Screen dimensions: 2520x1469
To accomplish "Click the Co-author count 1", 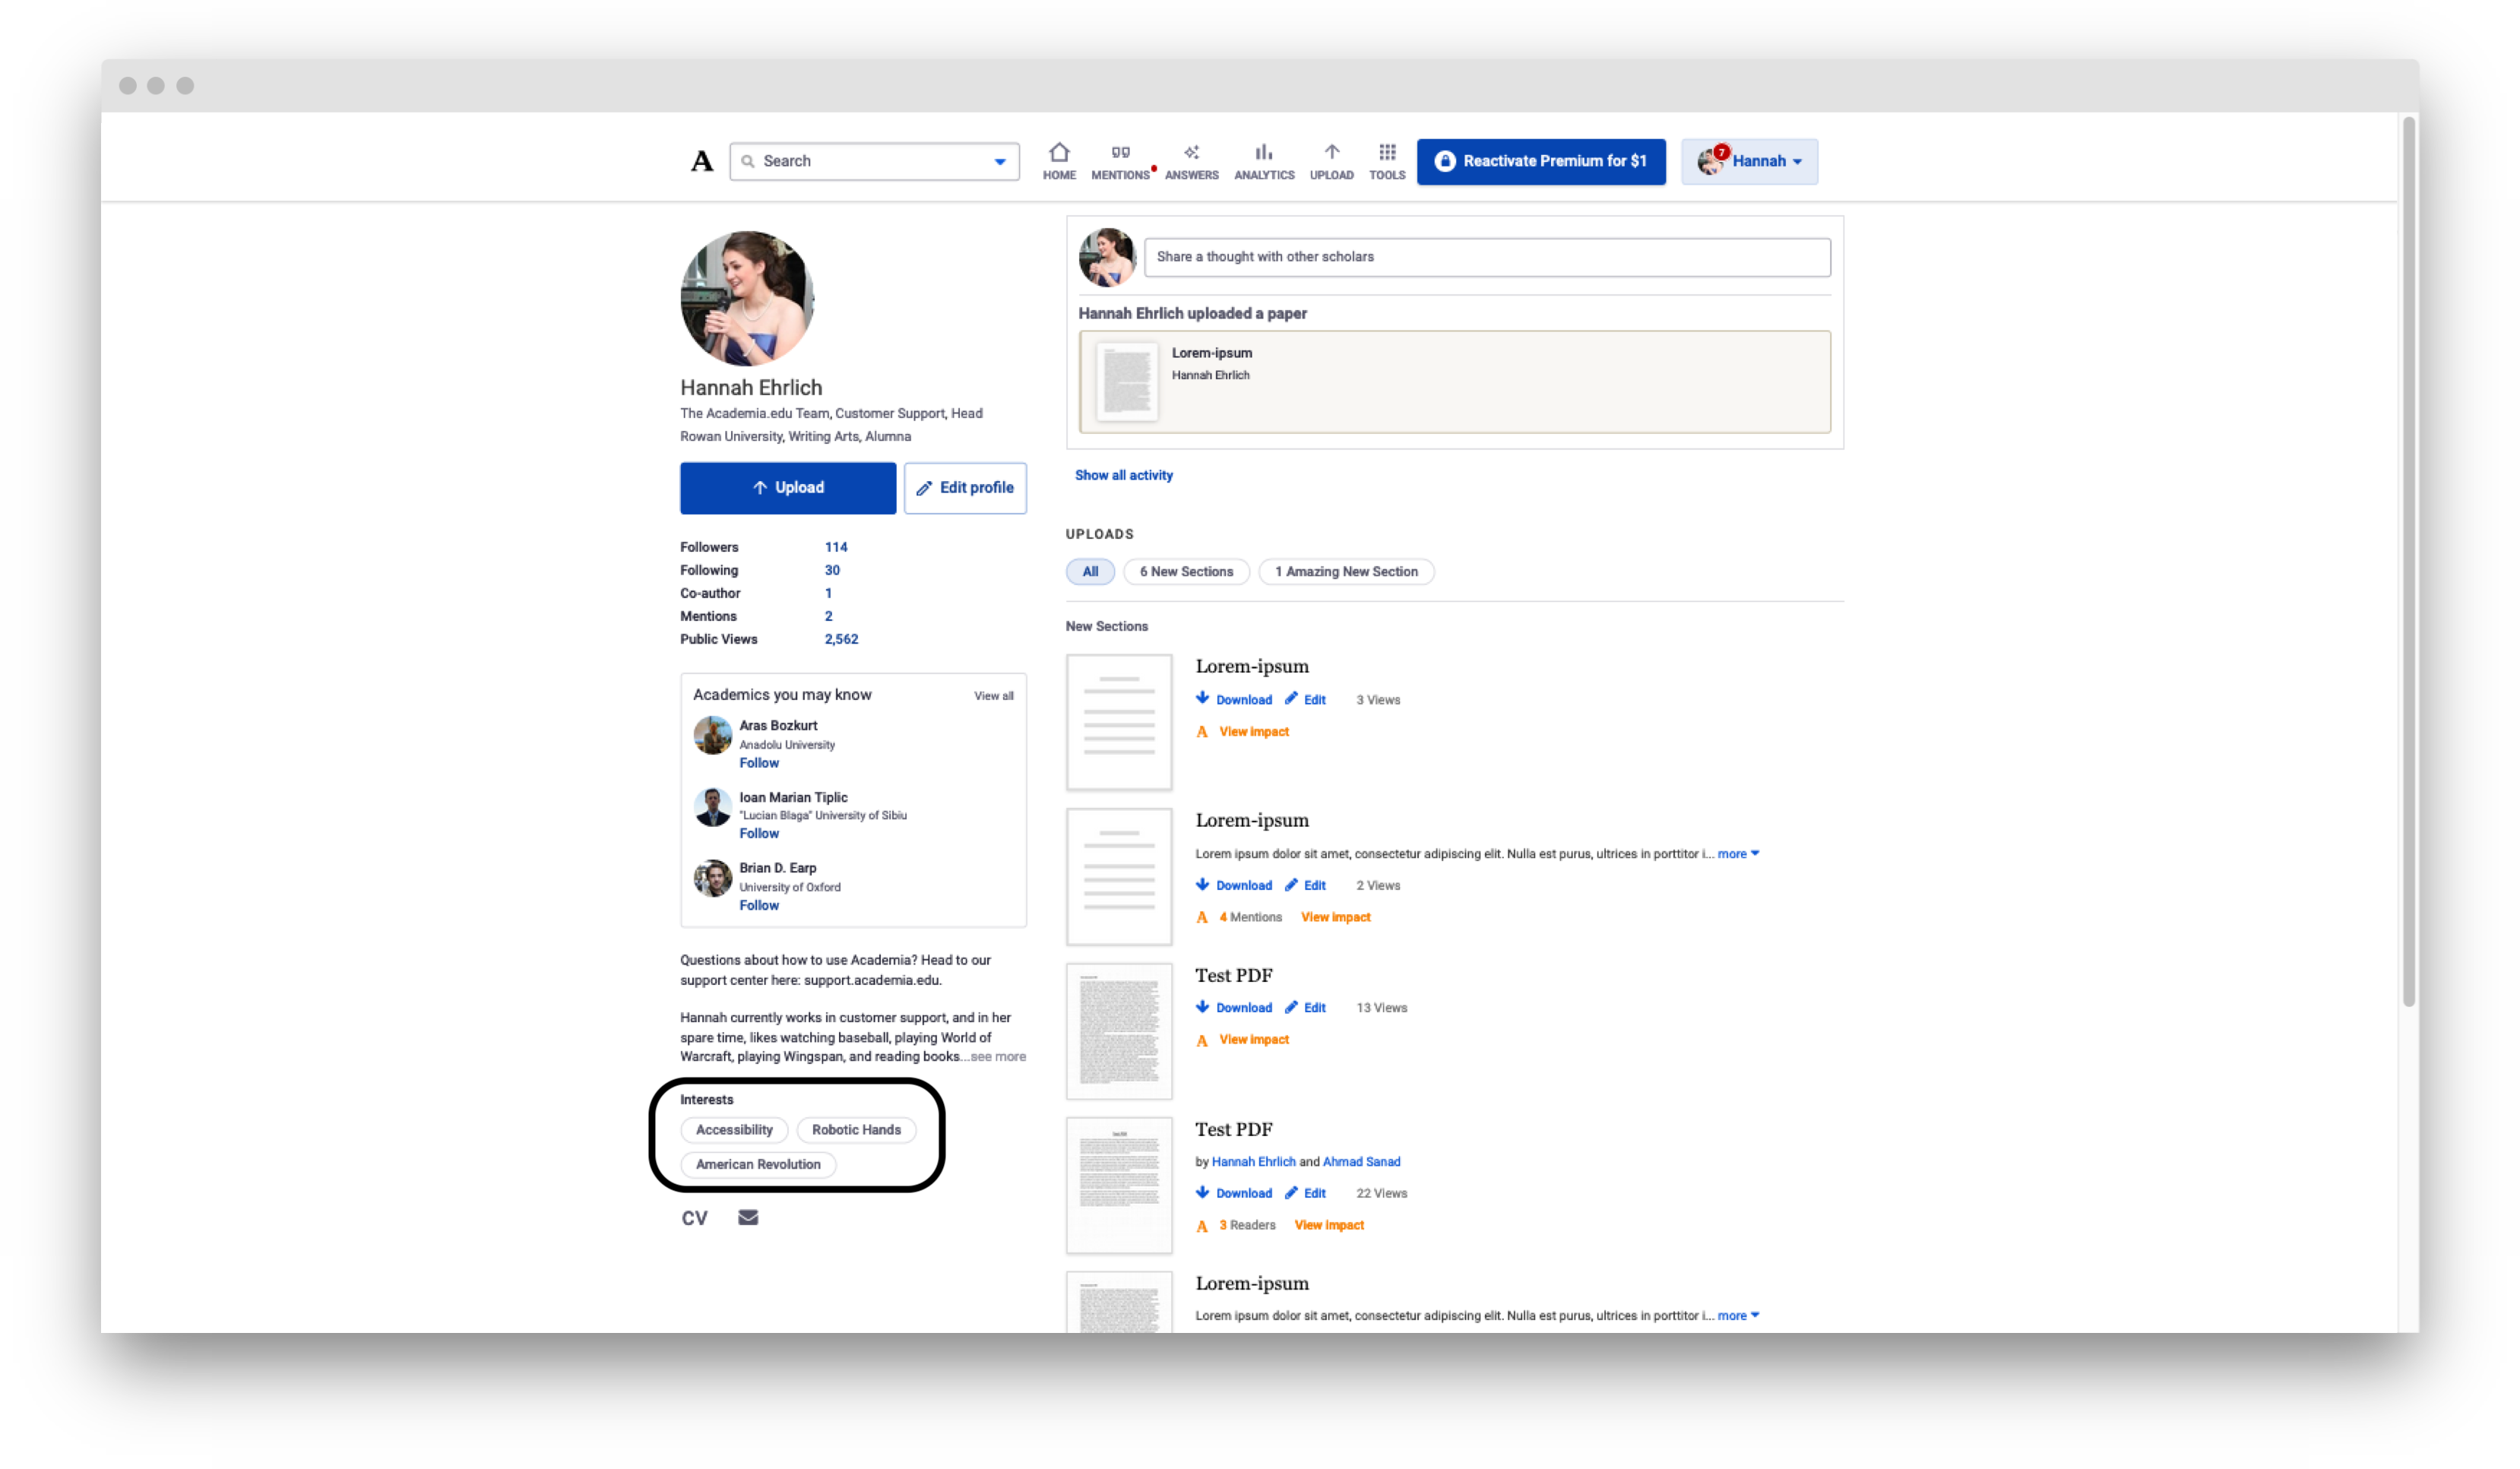I will 828,593.
